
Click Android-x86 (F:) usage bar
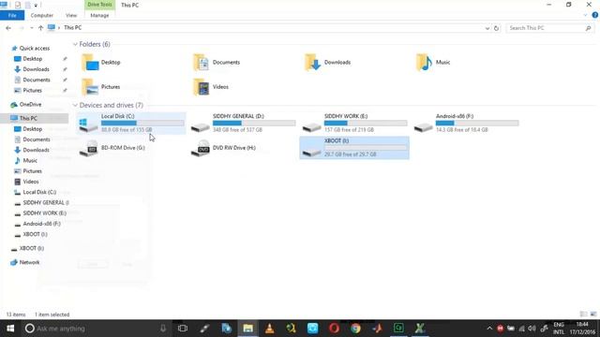(477, 123)
